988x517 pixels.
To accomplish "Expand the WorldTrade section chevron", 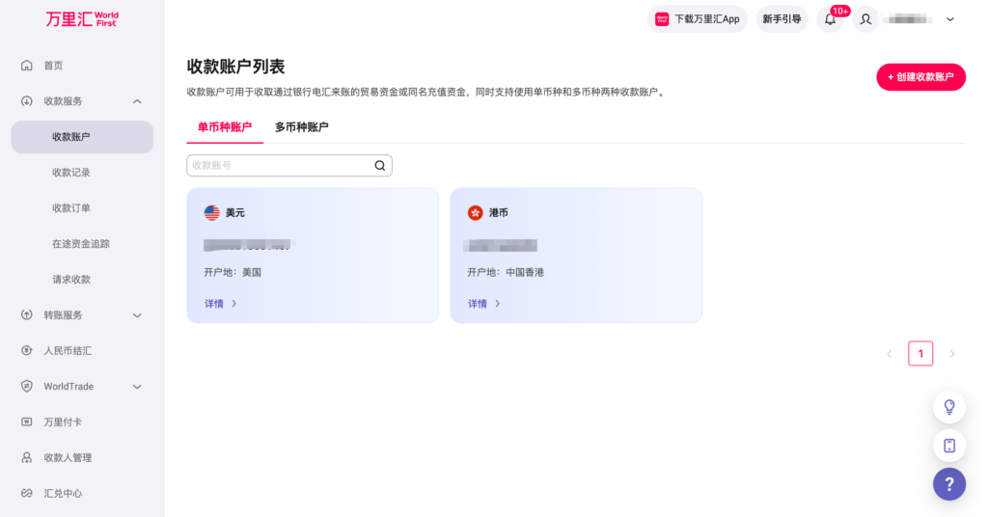I will coord(137,387).
